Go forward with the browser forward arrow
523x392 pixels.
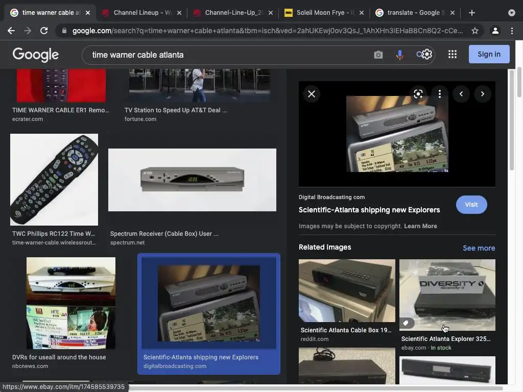(28, 31)
